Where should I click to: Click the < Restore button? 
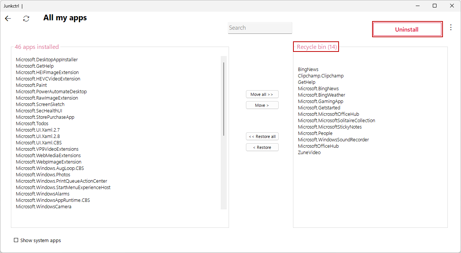pyautogui.click(x=262, y=147)
